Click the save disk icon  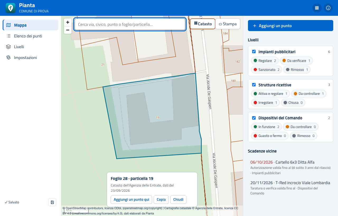coord(52,202)
